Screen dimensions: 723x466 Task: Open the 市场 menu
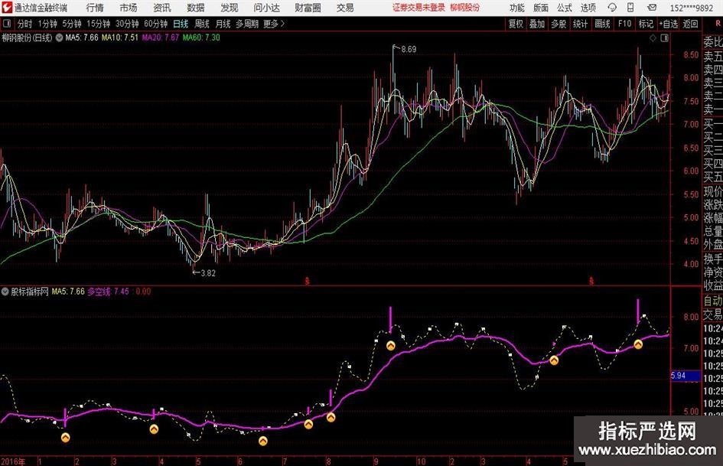pyautogui.click(x=129, y=8)
